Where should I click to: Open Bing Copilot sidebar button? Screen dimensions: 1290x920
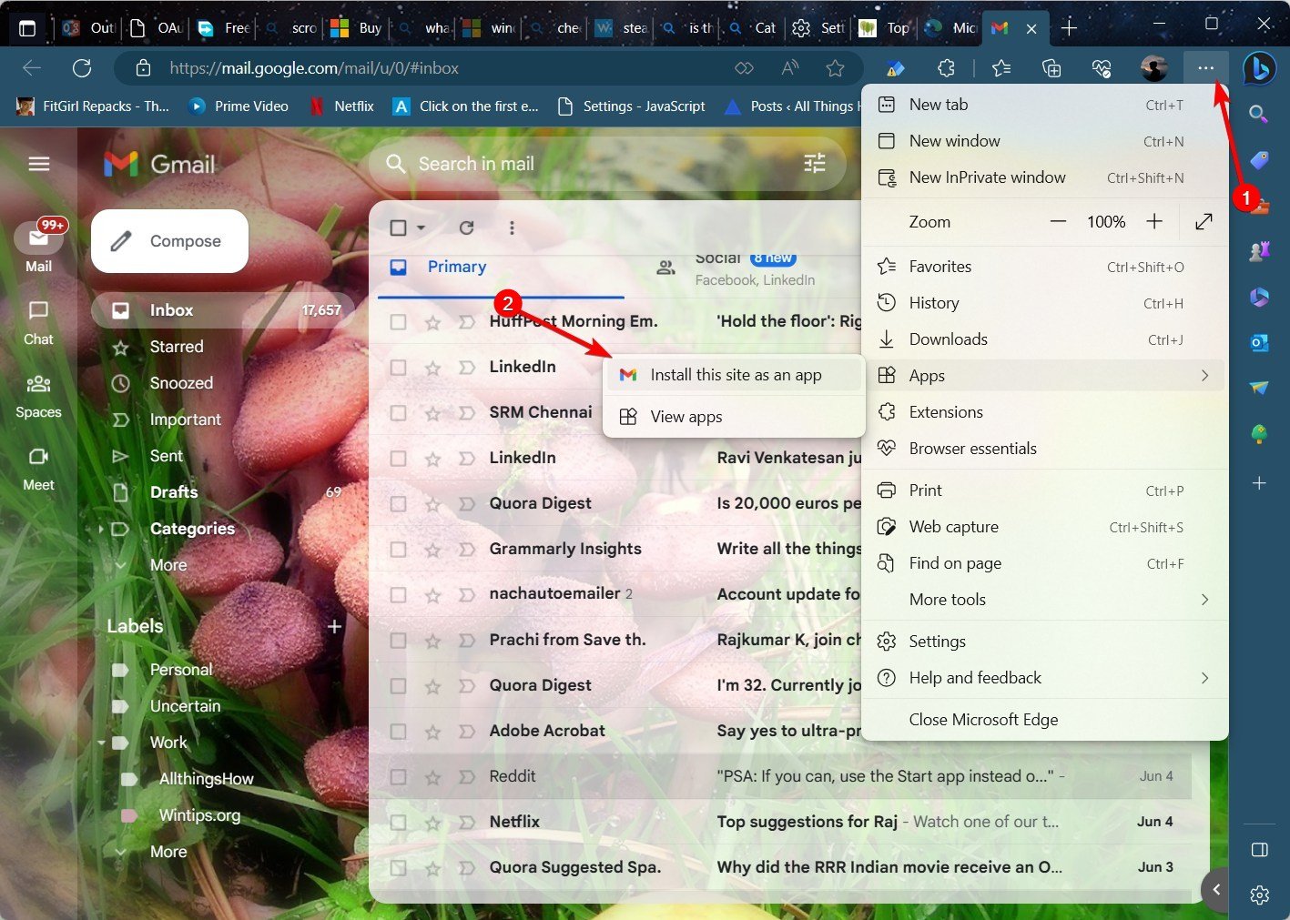click(1259, 68)
